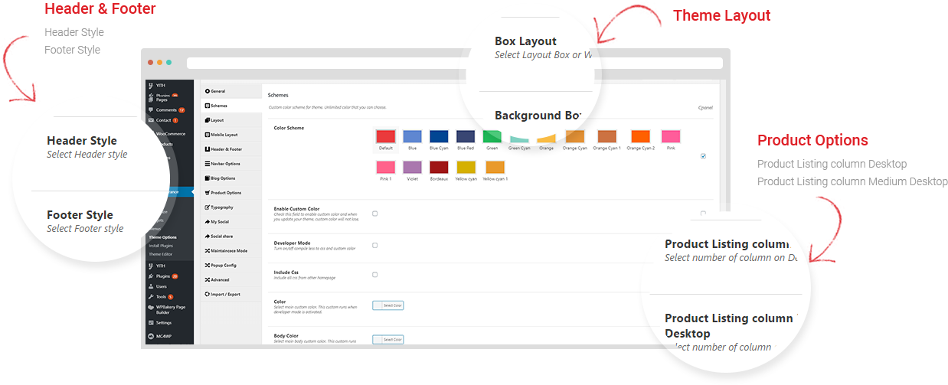Choose the Violet color scheme swatch

click(412, 167)
